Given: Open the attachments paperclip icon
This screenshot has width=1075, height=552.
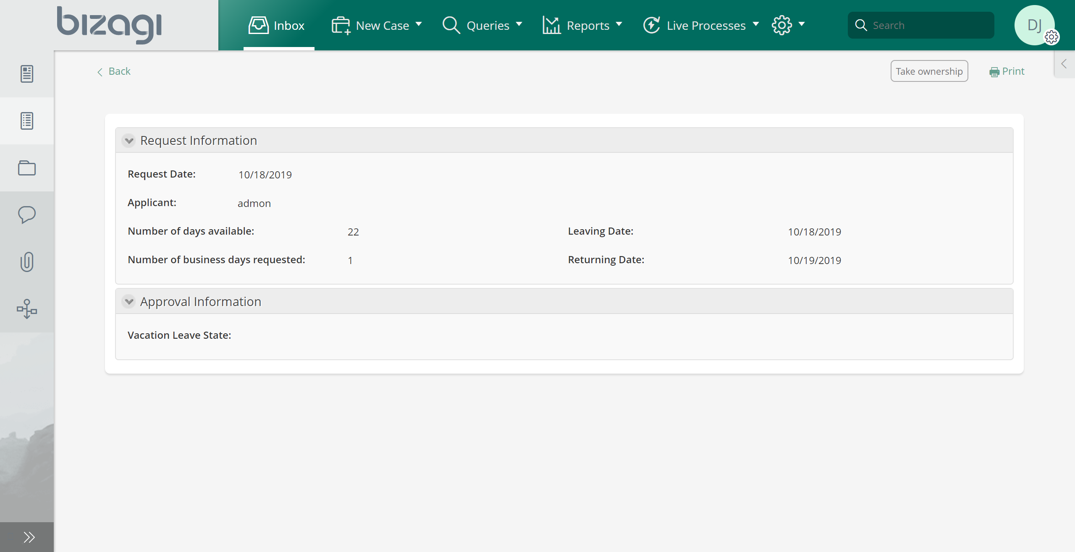Looking at the screenshot, I should coord(27,262).
